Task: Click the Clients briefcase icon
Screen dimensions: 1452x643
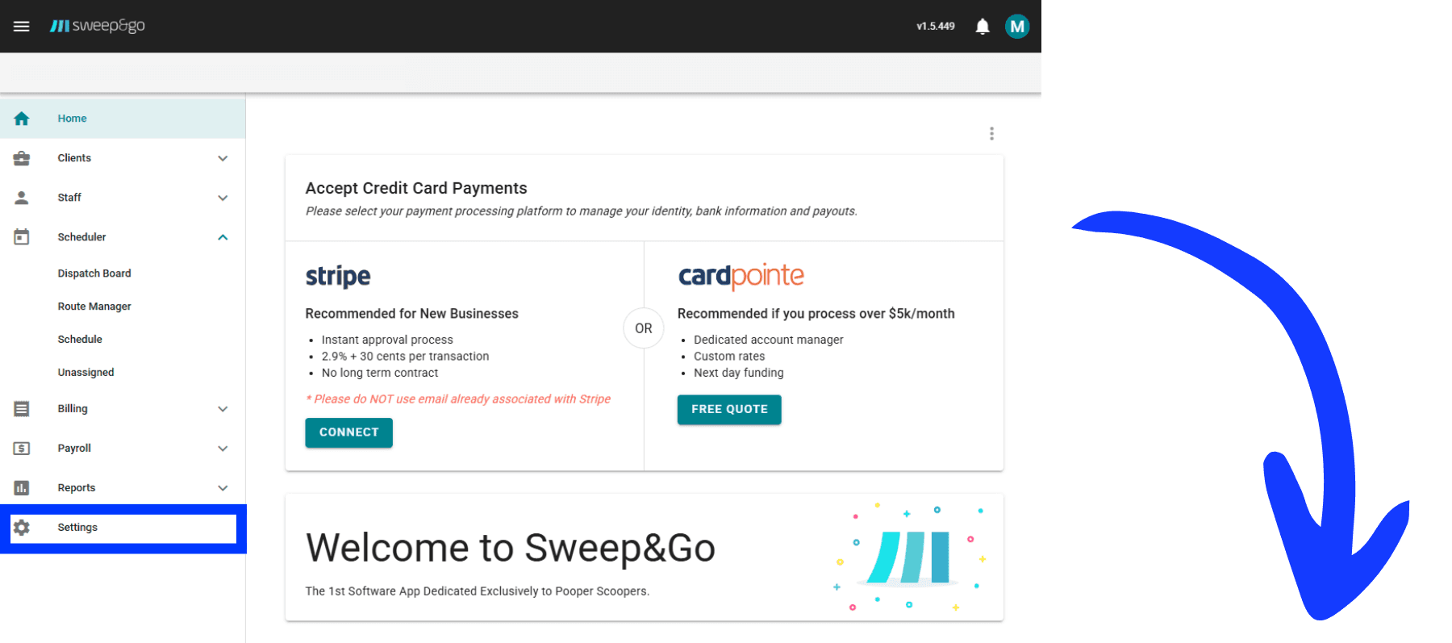Action: pos(21,158)
